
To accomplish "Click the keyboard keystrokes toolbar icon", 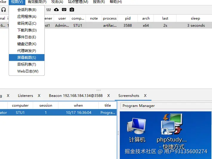I will [x=64, y=10].
